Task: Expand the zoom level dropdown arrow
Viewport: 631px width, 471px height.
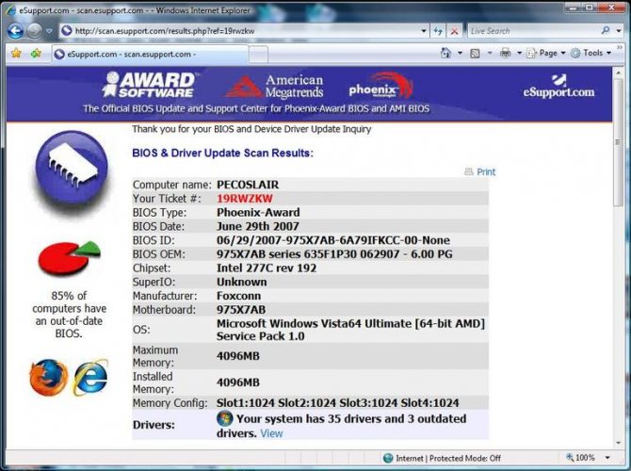Action: pyautogui.click(x=607, y=458)
